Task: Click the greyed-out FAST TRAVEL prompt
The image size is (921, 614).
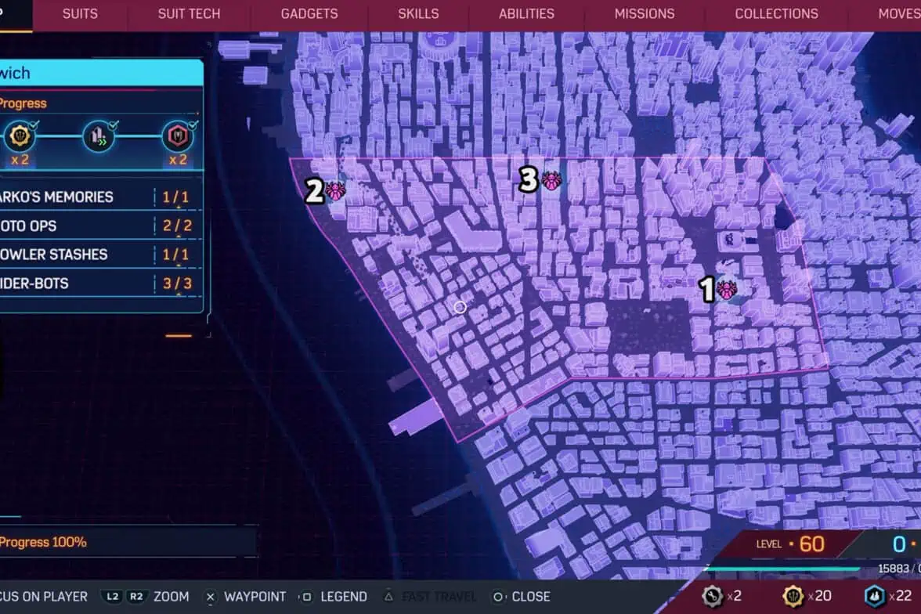Action: pyautogui.click(x=439, y=596)
